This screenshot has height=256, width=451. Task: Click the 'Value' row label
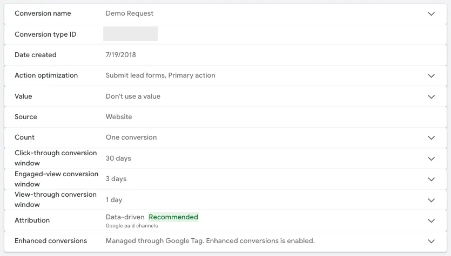[x=23, y=96]
